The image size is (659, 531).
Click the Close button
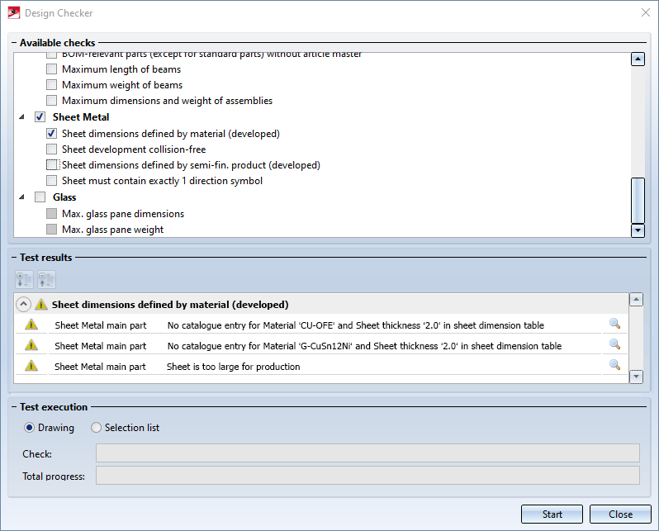[620, 514]
